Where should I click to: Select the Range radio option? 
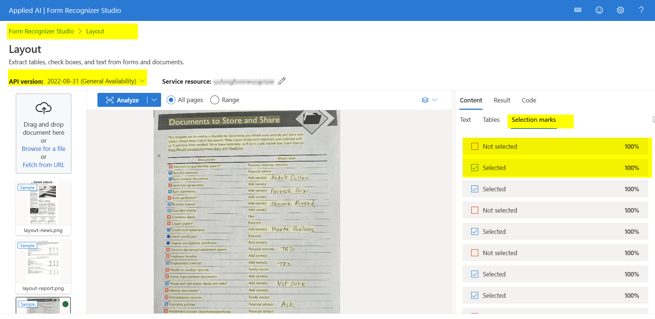(225, 100)
